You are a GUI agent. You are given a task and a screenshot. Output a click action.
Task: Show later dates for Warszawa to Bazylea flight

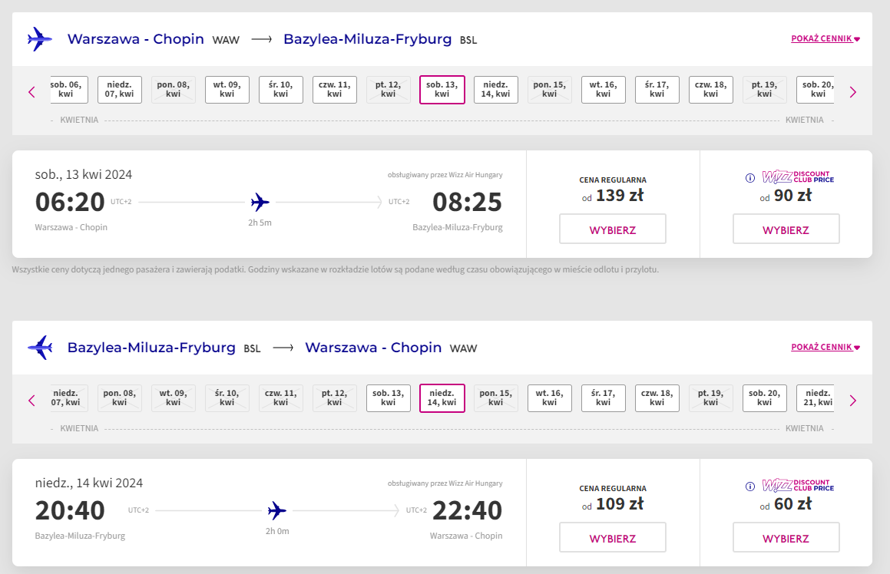click(x=852, y=92)
